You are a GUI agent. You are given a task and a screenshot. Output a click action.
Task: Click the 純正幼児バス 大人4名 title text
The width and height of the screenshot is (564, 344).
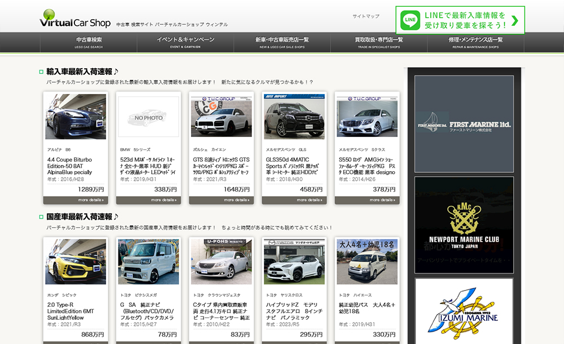(x=367, y=308)
